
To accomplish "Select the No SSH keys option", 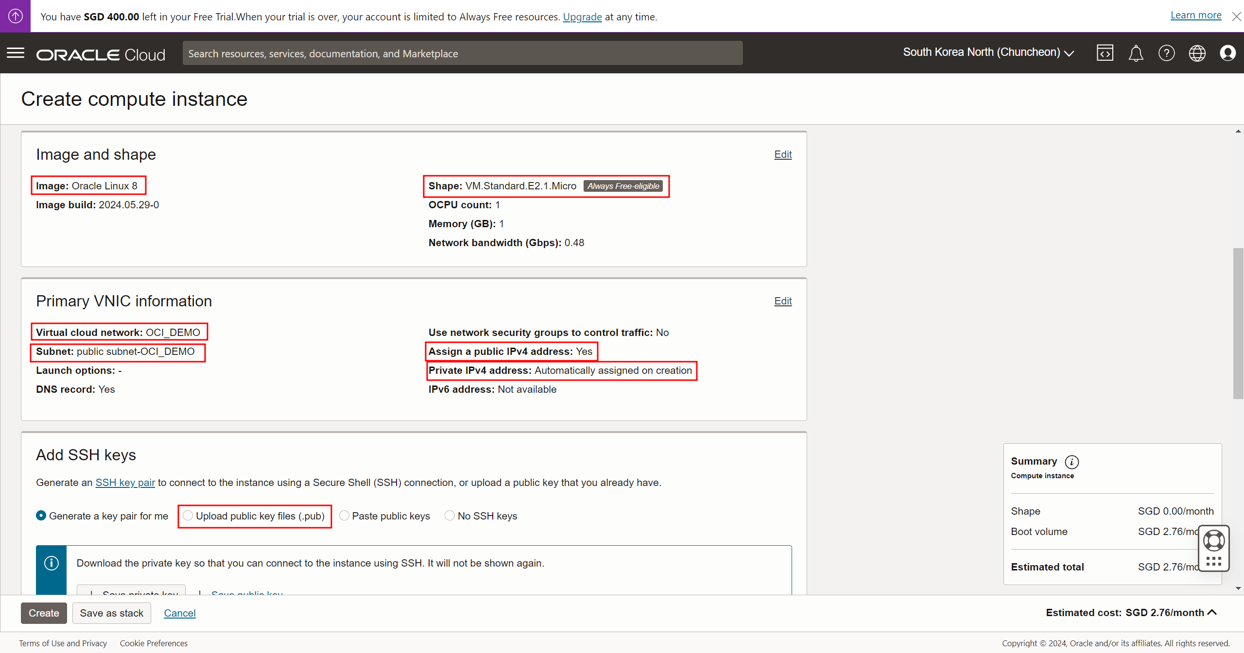I will [x=449, y=516].
